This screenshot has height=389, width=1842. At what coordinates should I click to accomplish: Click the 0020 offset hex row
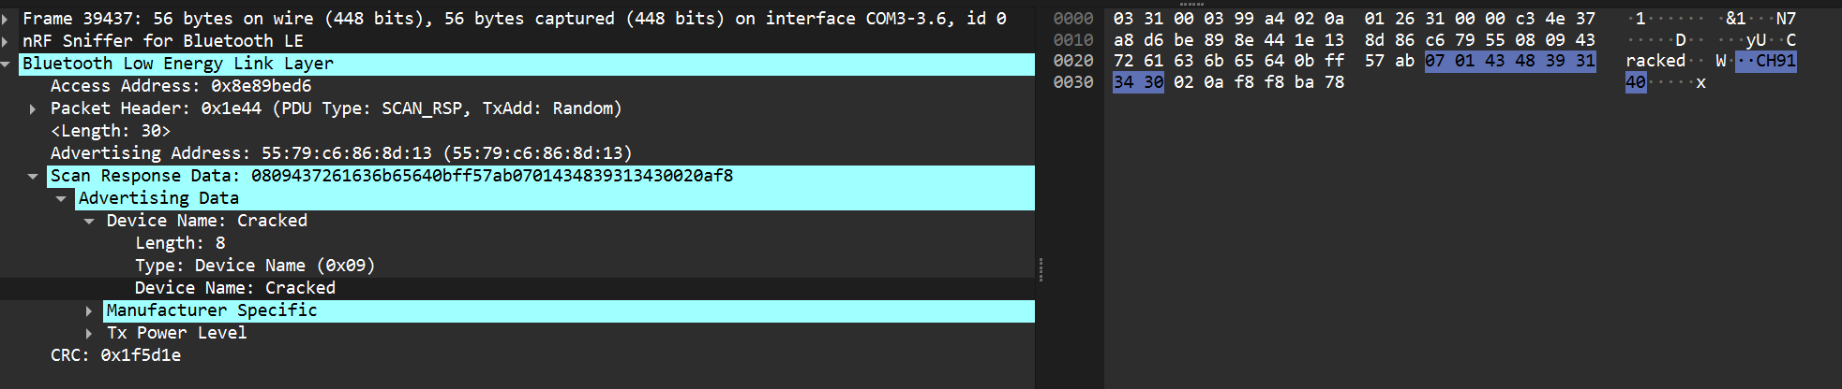[1072, 61]
